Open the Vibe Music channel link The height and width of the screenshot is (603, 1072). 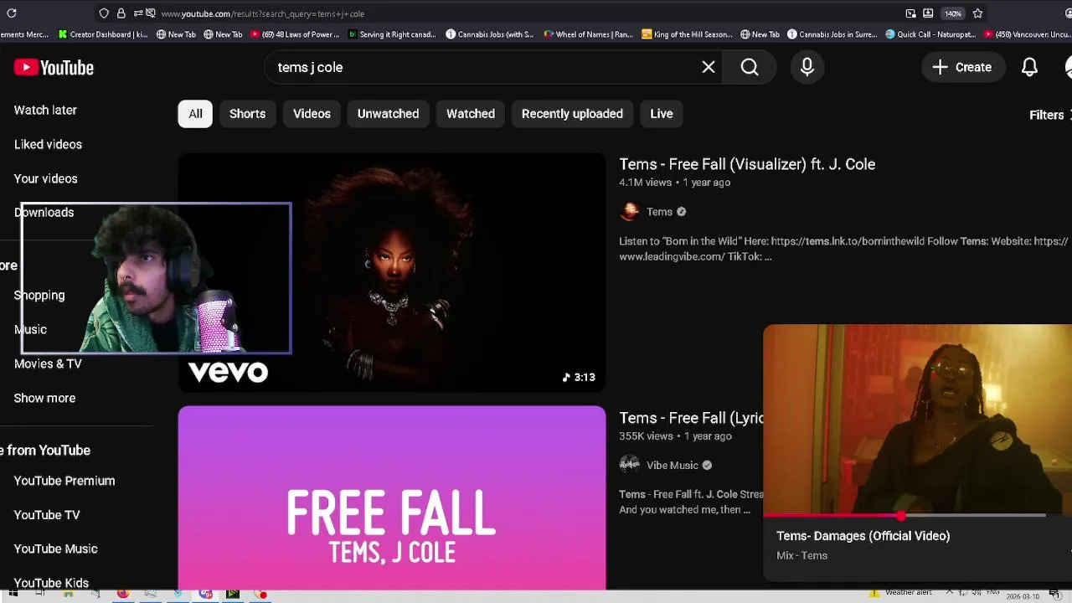tap(672, 466)
